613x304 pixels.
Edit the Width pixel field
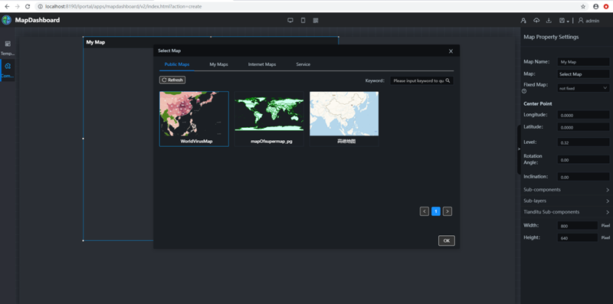(x=578, y=226)
